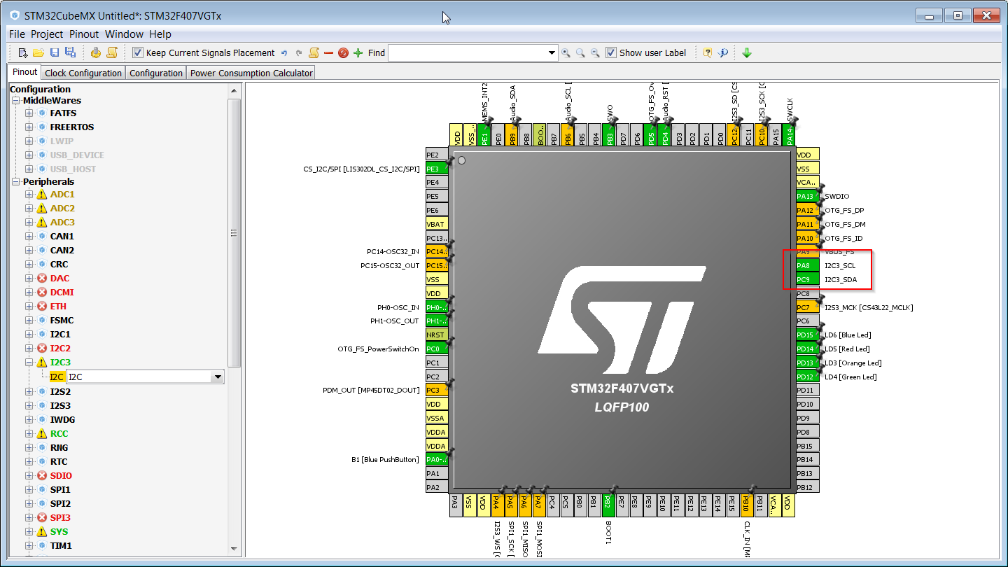Viewport: 1008px width, 567px height.
Task: Select the DAC peripheral in the tree
Action: tap(59, 278)
